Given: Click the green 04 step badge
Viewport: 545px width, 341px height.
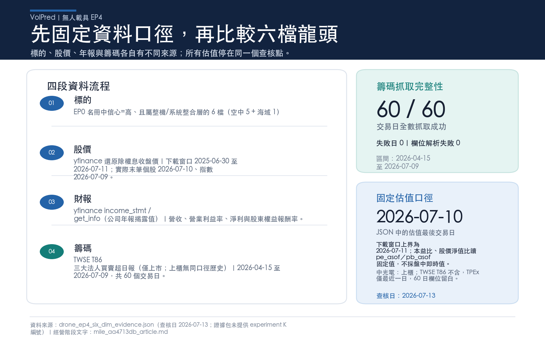Looking at the screenshot, I should pyautogui.click(x=52, y=252).
